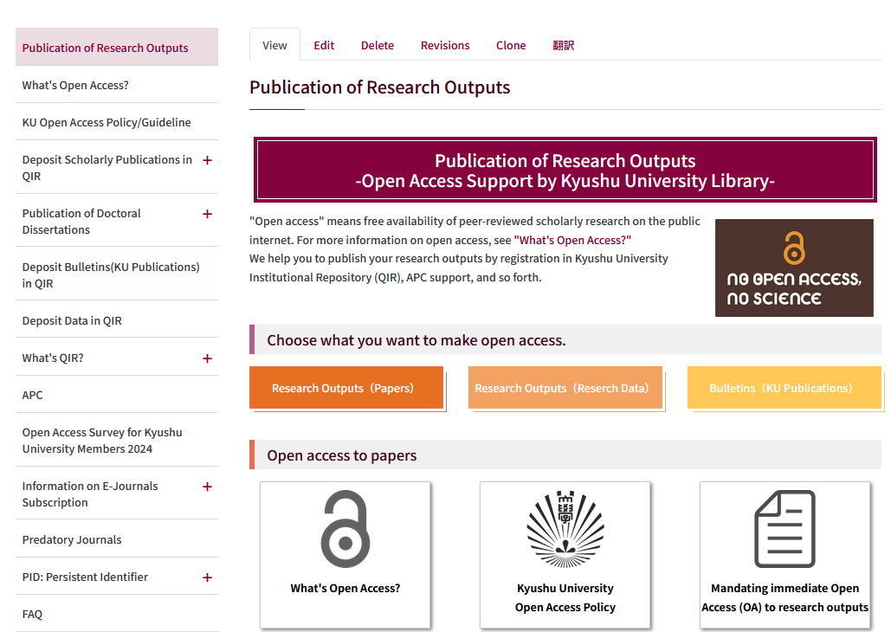
Task: Click the Publication of Research Outputs page title
Action: pos(379,87)
